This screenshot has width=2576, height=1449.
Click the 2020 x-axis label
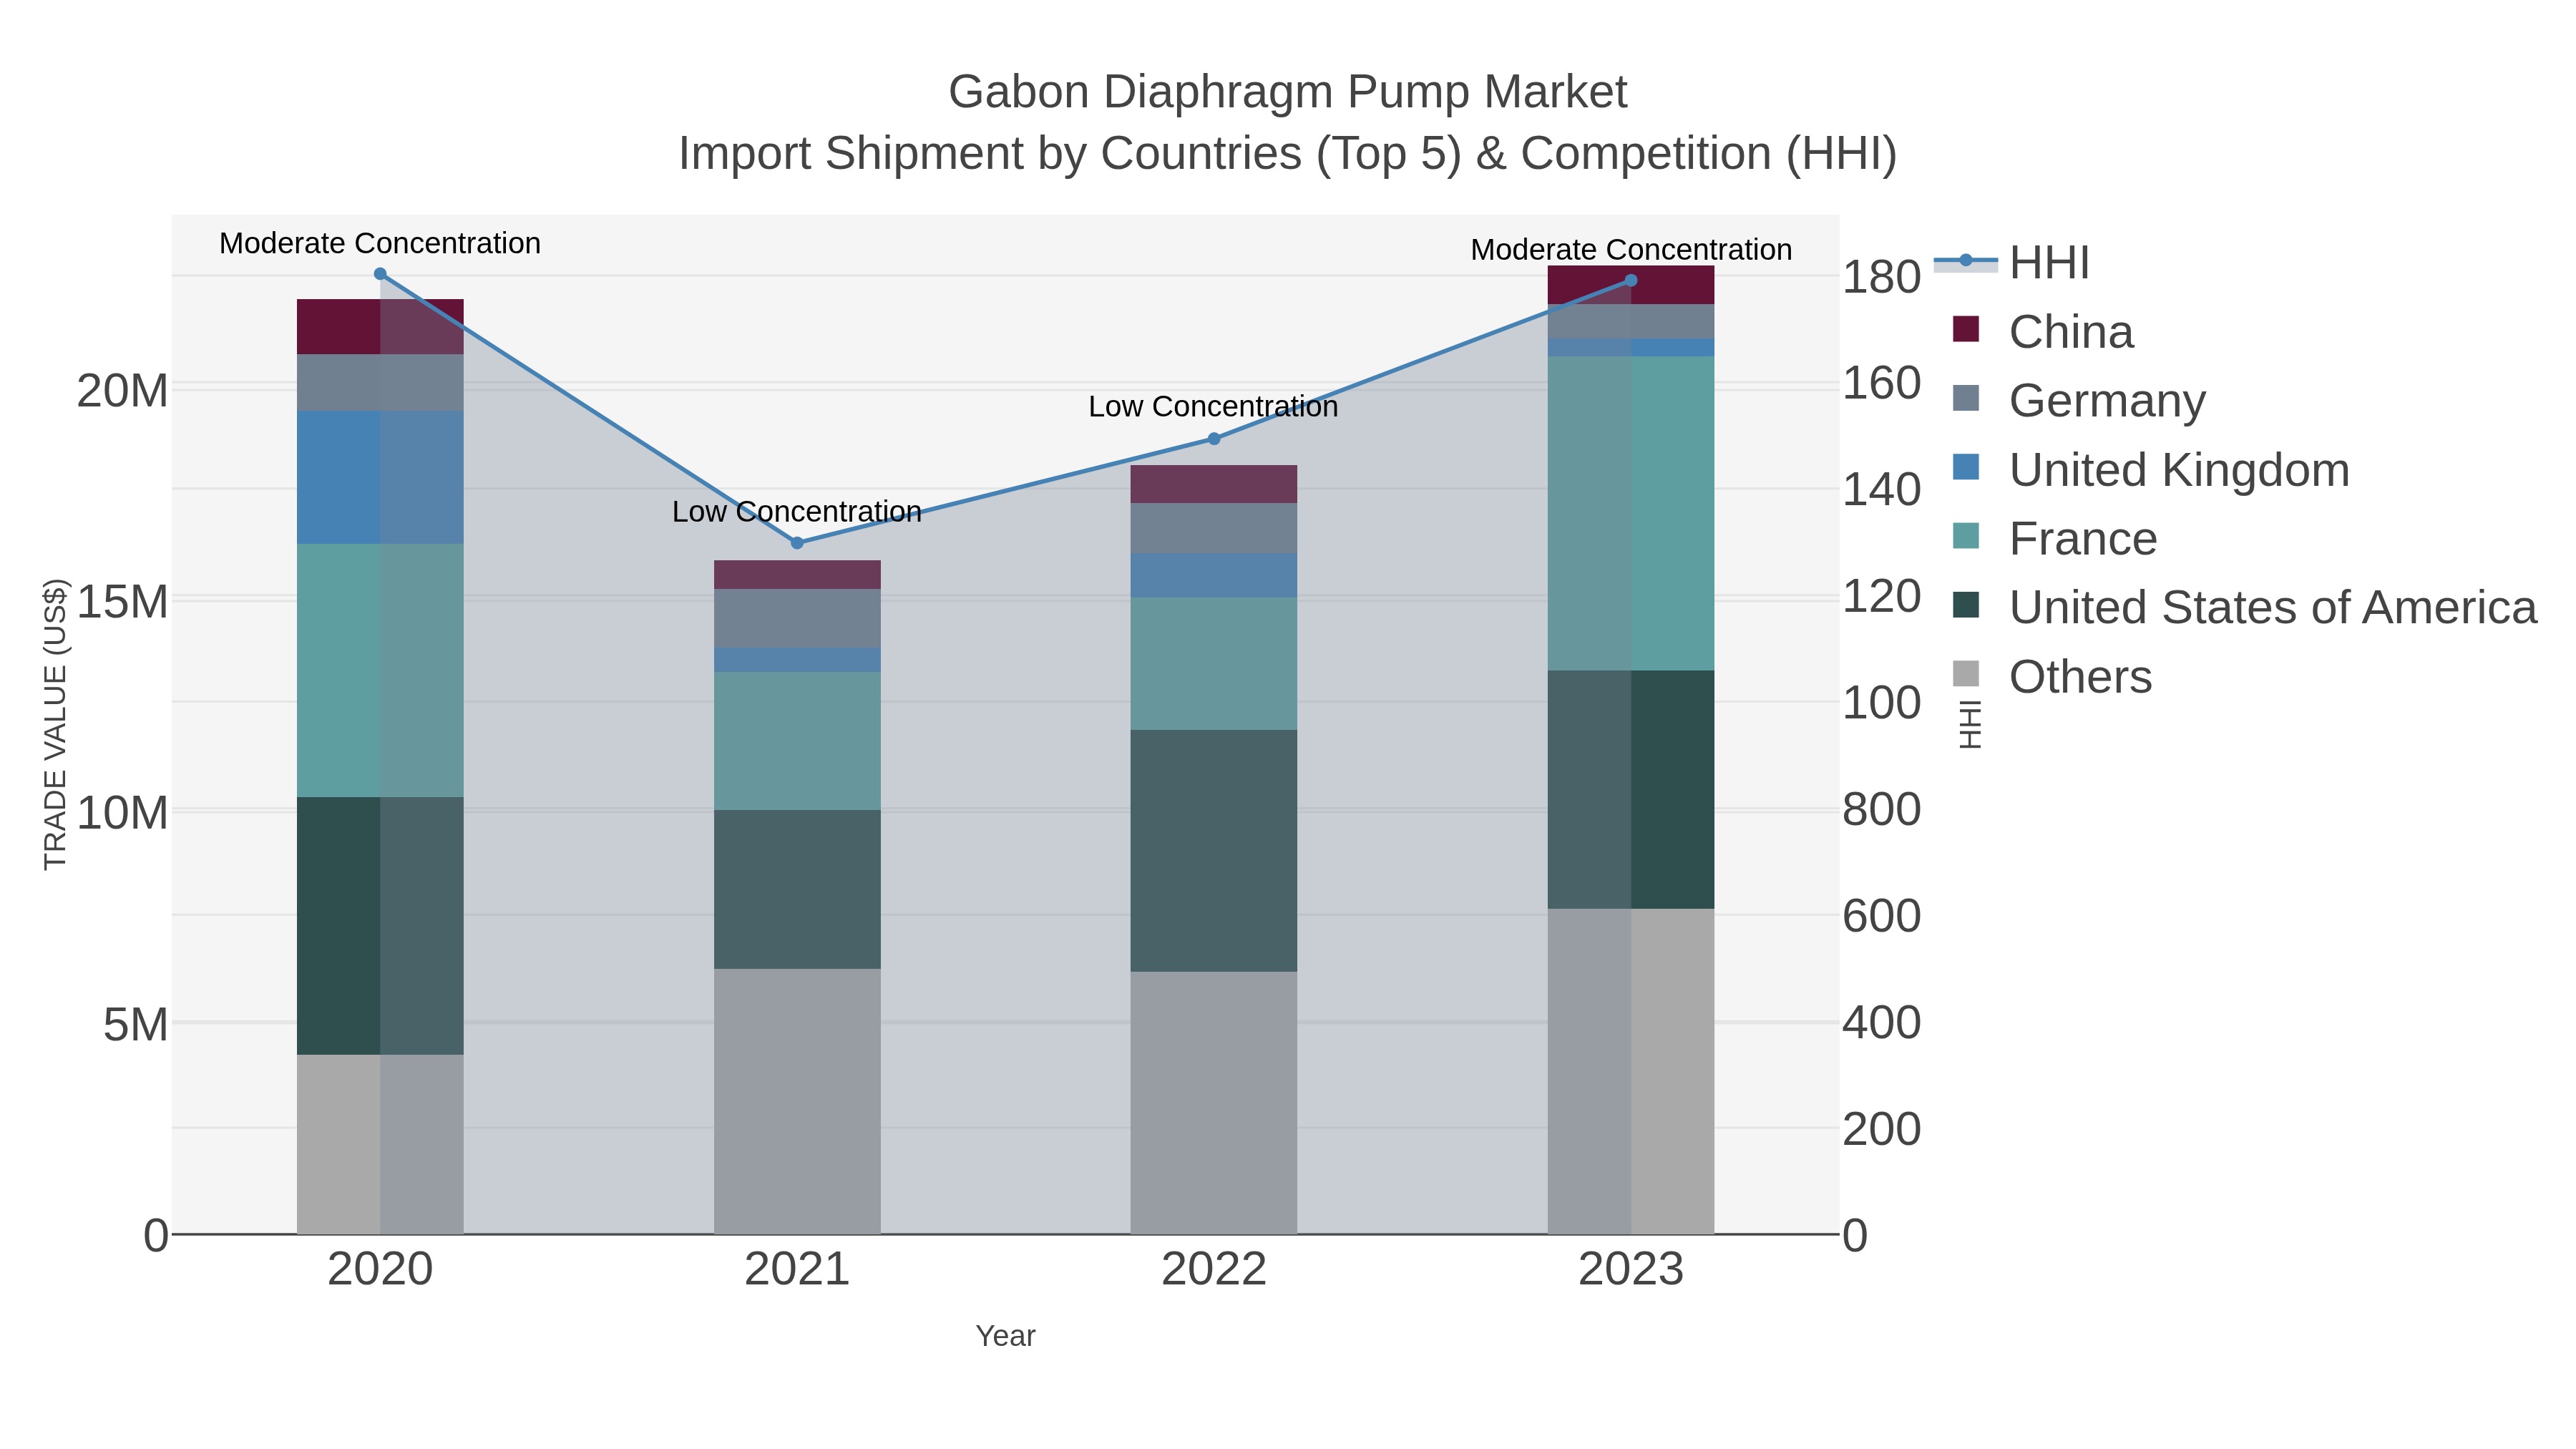tap(380, 1270)
